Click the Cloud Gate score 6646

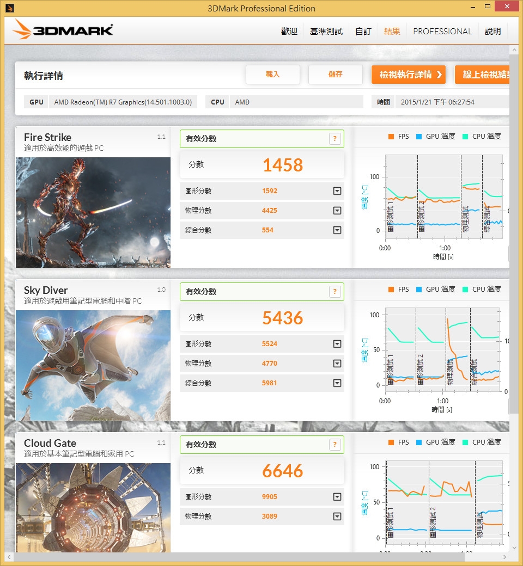click(x=283, y=471)
